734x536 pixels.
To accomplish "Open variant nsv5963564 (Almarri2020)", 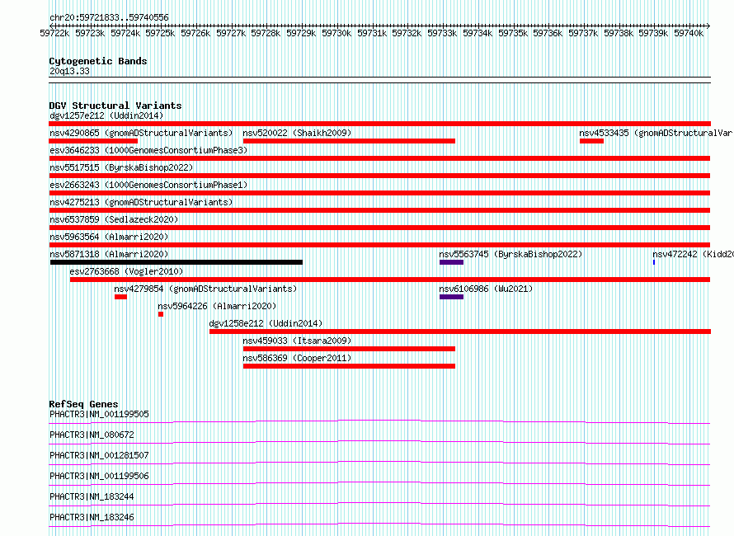I will pyautogui.click(x=109, y=237).
